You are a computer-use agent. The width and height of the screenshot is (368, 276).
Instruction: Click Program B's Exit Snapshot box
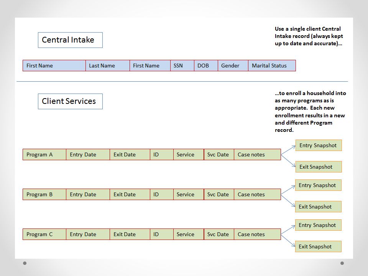[x=318, y=207]
